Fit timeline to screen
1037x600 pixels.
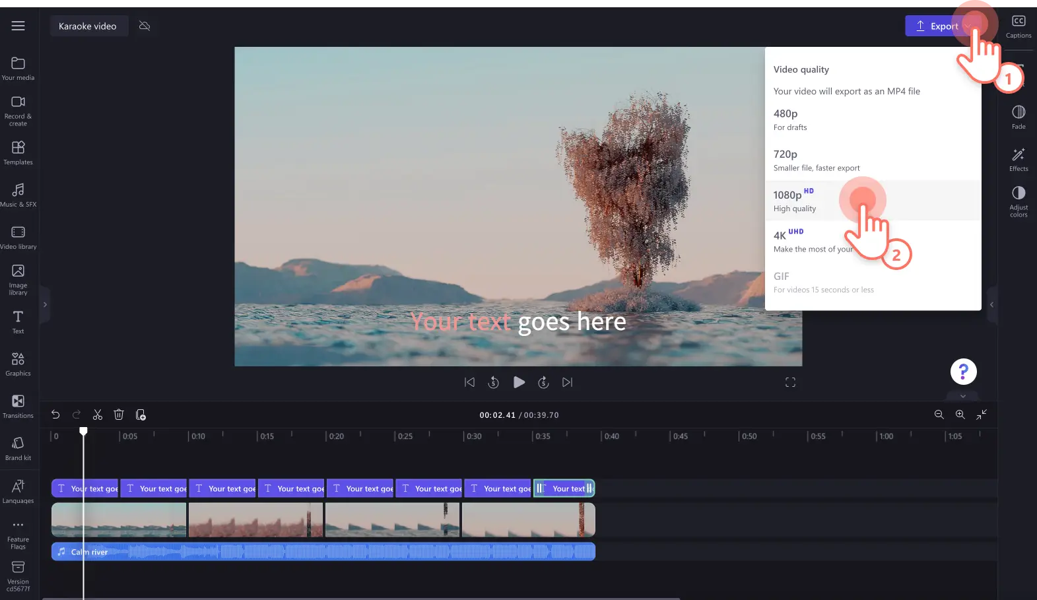pos(982,415)
